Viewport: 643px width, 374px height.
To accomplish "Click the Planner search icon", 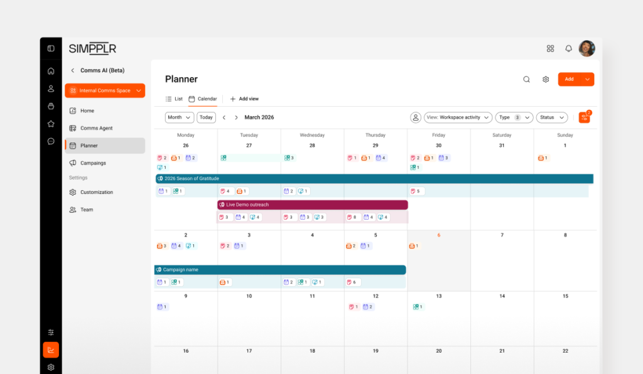I will tap(527, 80).
